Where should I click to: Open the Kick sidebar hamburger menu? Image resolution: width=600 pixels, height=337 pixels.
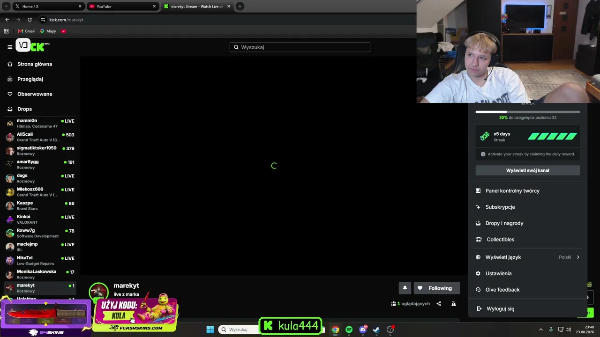coord(10,47)
